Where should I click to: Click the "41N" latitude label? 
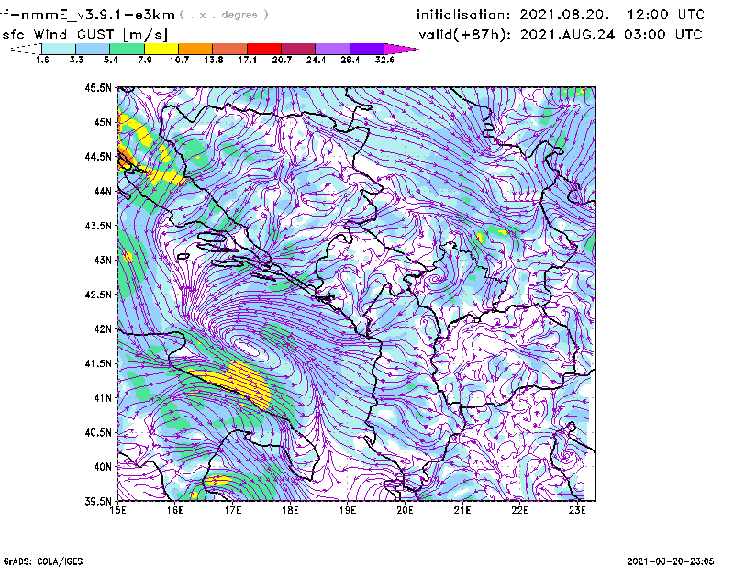coord(103,398)
